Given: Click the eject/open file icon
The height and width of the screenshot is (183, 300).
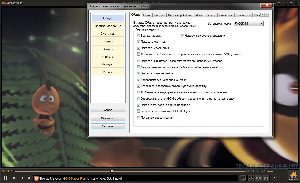Looking at the screenshot, I should coord(275,178).
